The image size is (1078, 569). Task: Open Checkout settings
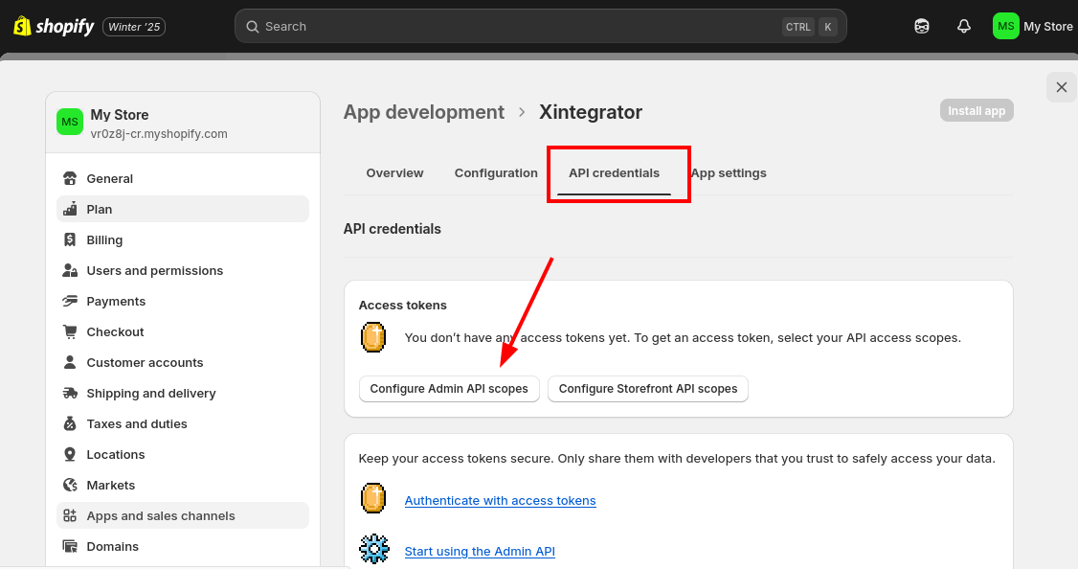pos(183,331)
